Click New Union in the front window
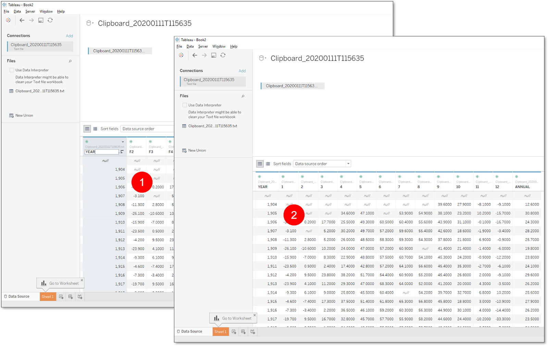Screen dimensions: 548x346 [x=194, y=150]
